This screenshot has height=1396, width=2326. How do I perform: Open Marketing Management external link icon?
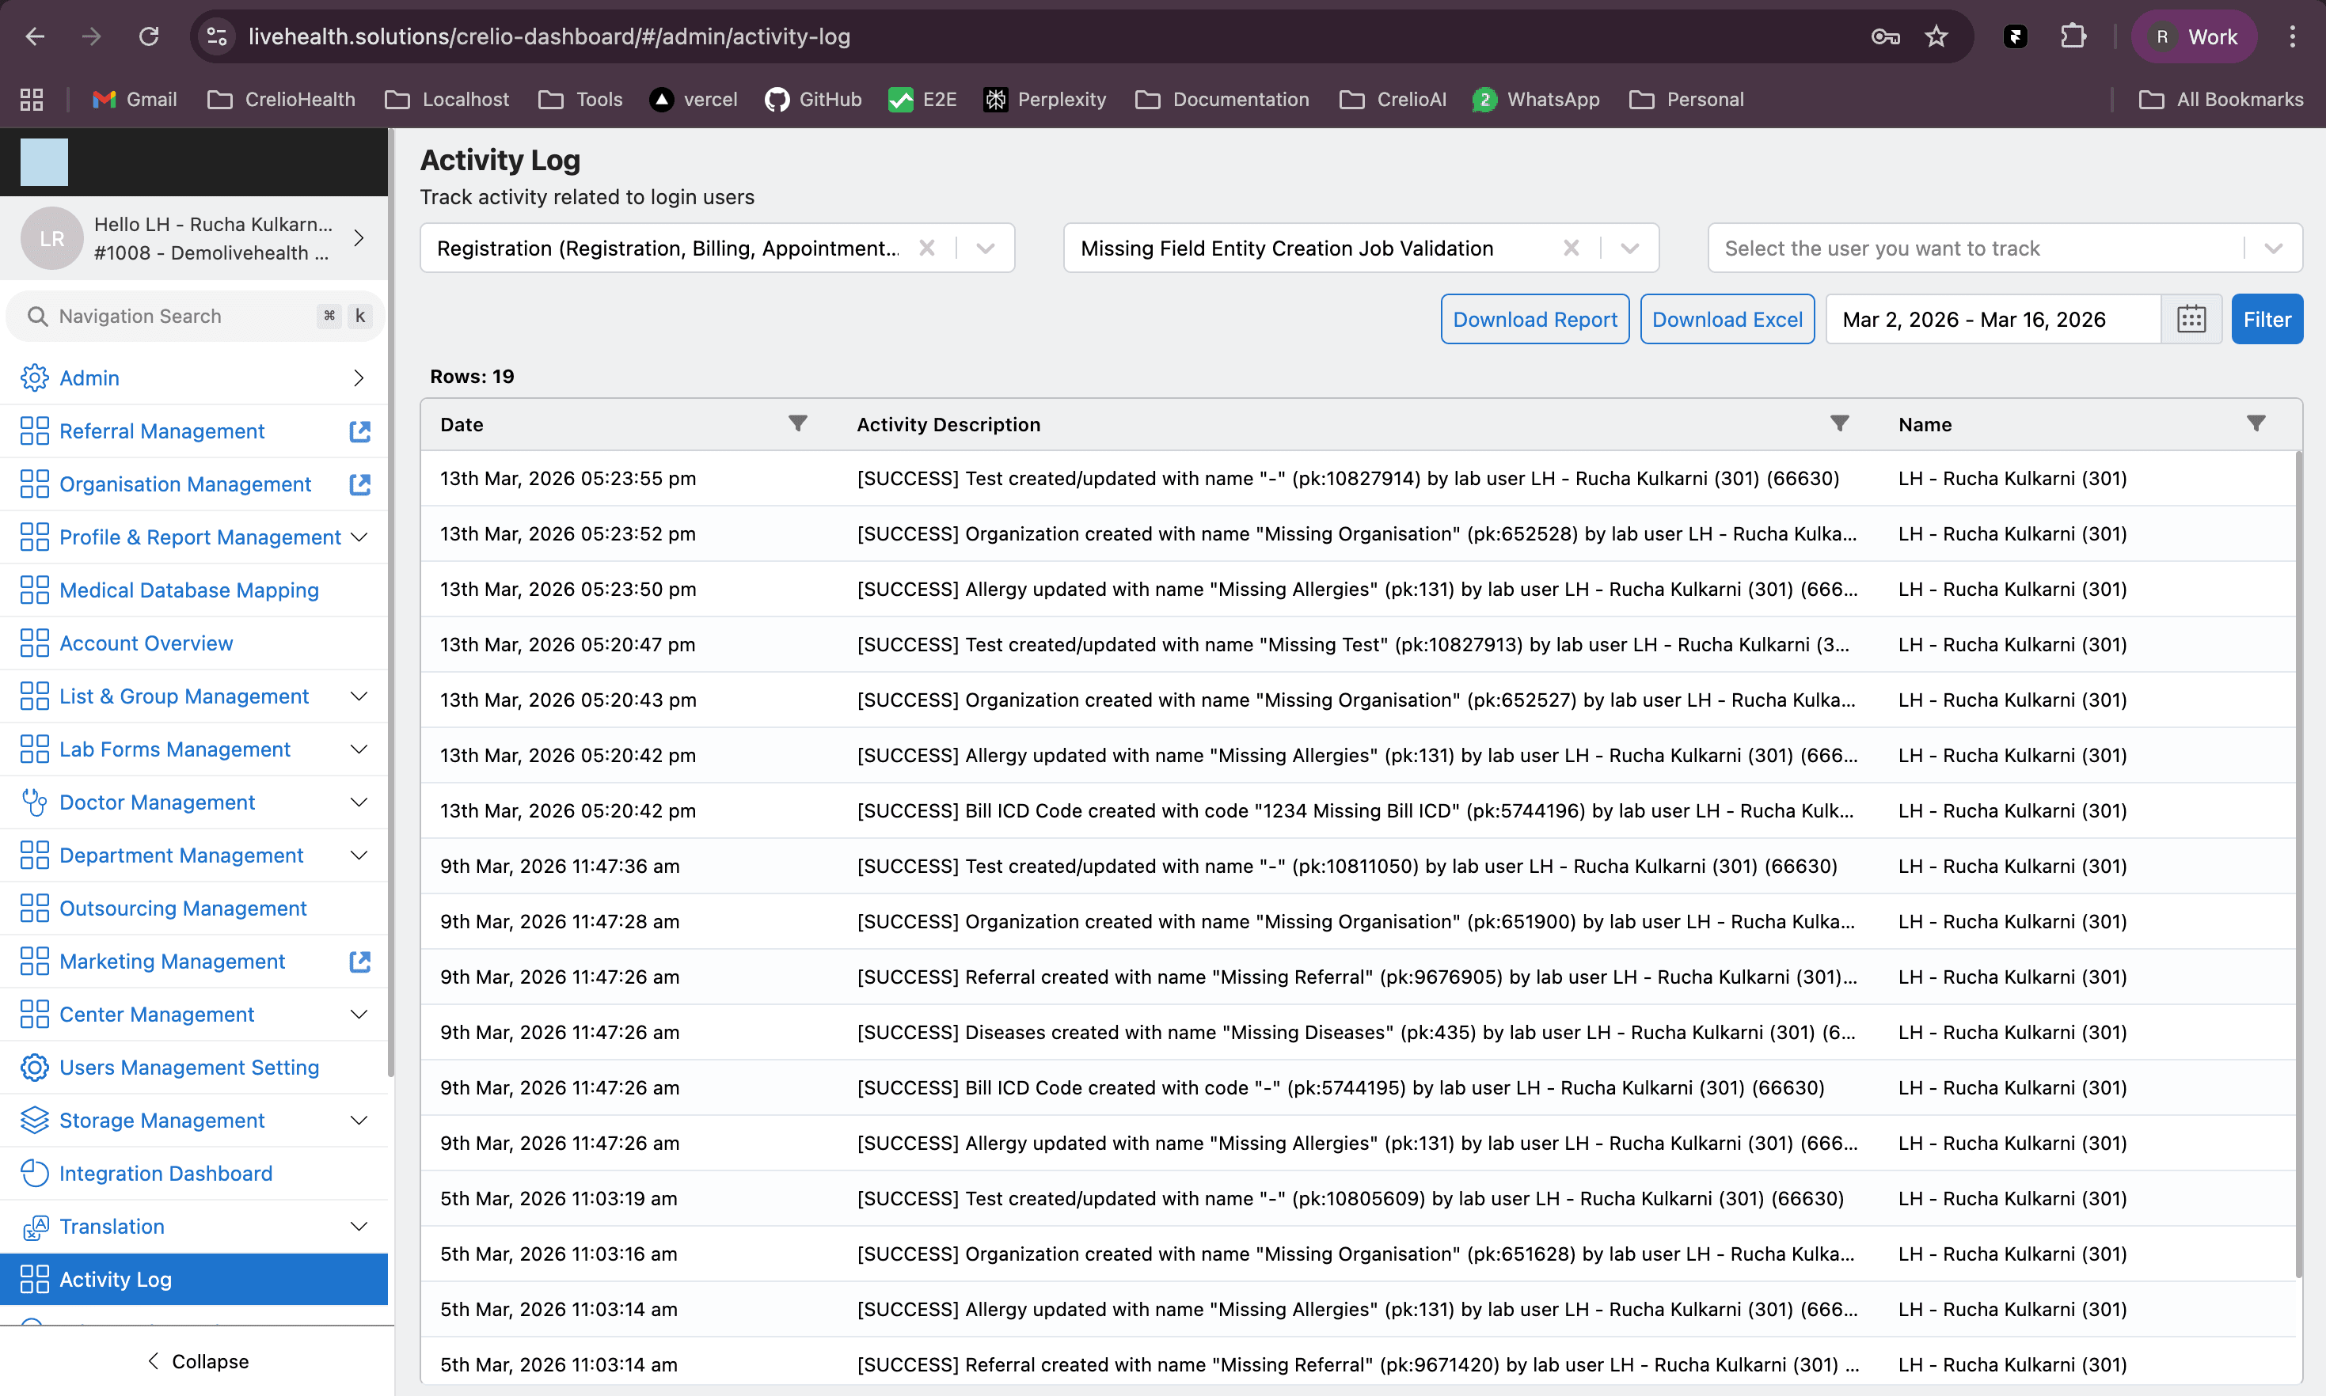coord(359,962)
